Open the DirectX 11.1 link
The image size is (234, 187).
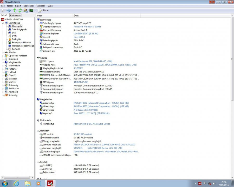79,37
